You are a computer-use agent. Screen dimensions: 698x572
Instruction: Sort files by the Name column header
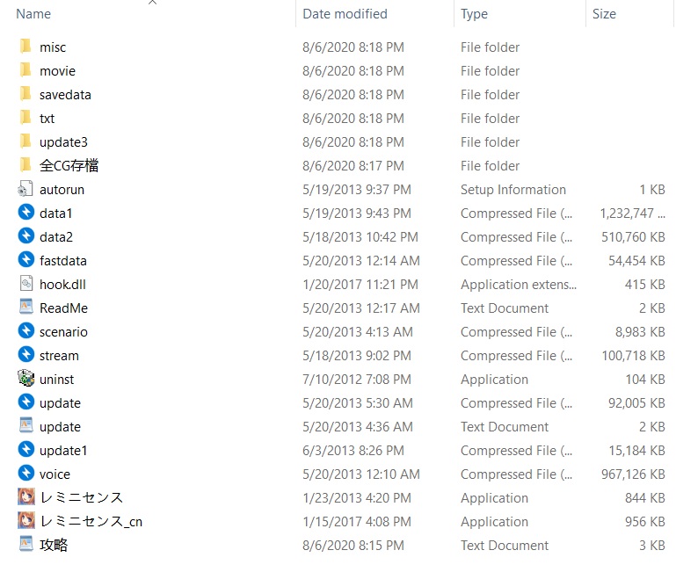pos(33,14)
